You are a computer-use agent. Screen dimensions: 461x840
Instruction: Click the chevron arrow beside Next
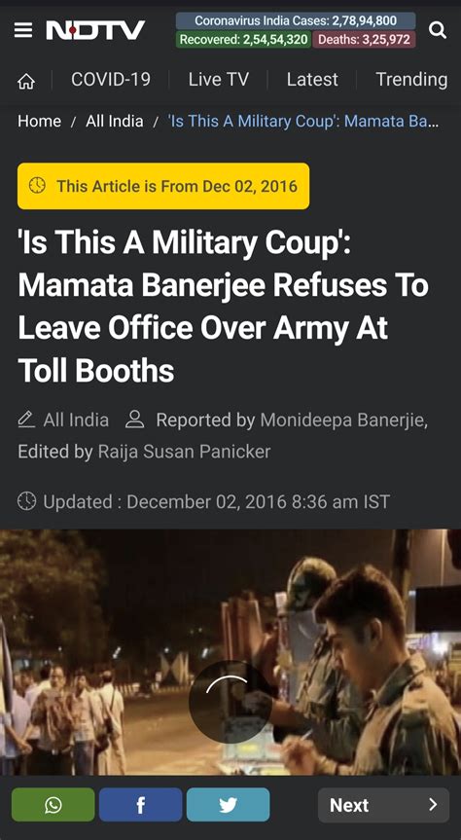coord(433,805)
